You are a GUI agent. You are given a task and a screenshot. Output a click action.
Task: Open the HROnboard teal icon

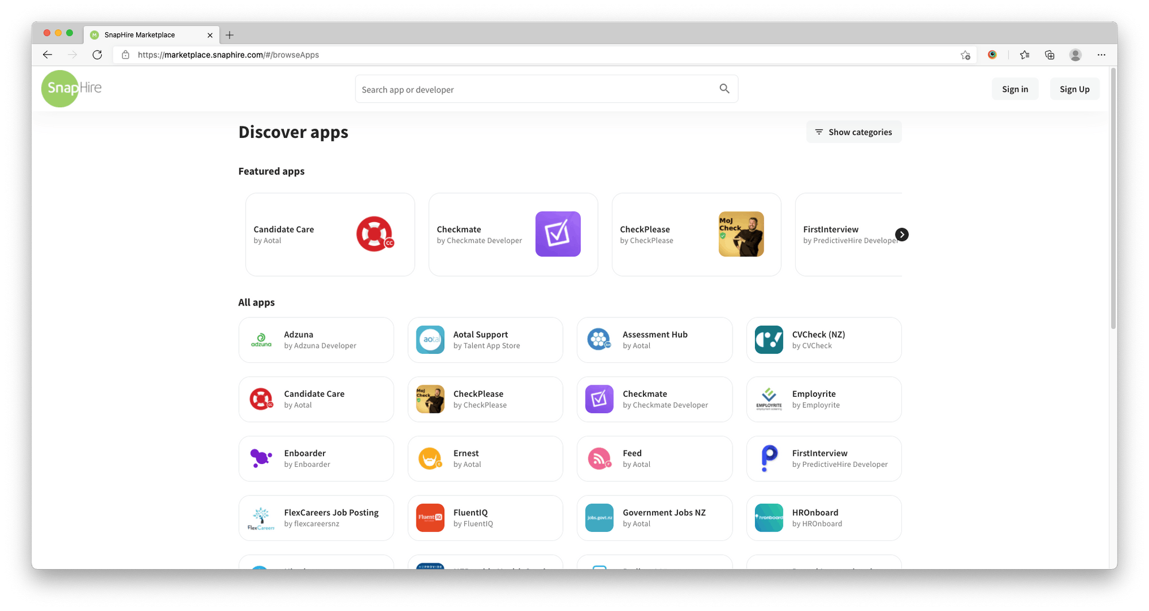tap(768, 517)
